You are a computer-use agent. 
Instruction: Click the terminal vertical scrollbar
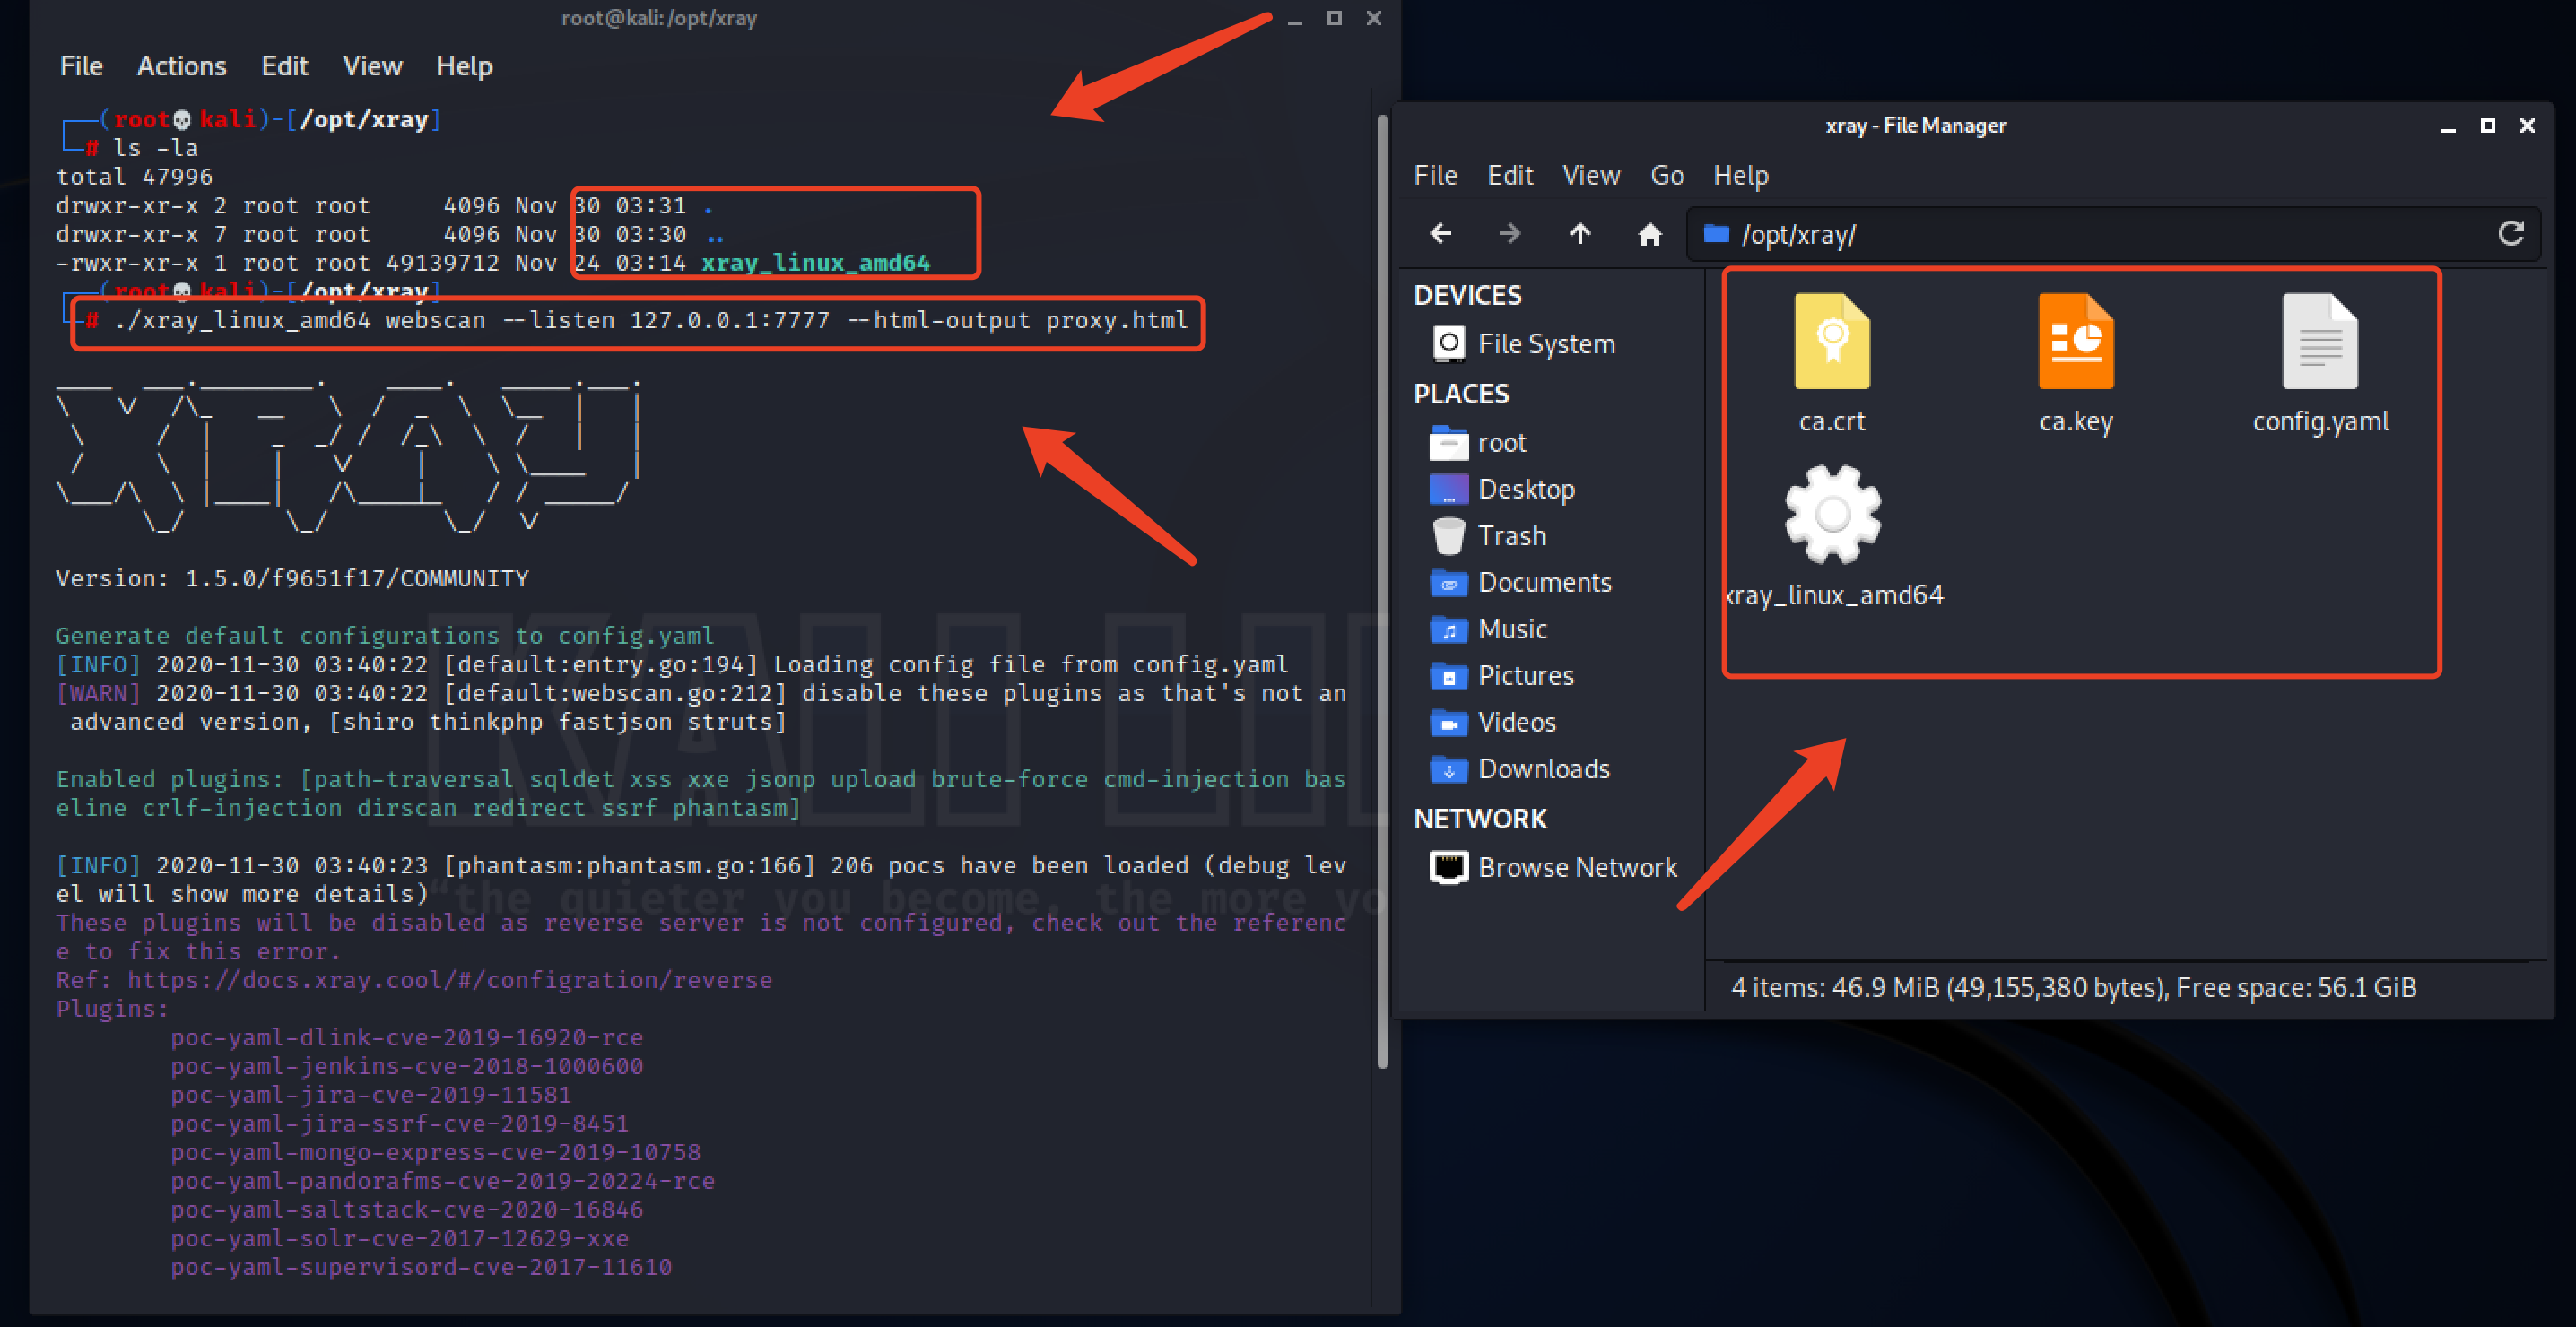[1382, 590]
